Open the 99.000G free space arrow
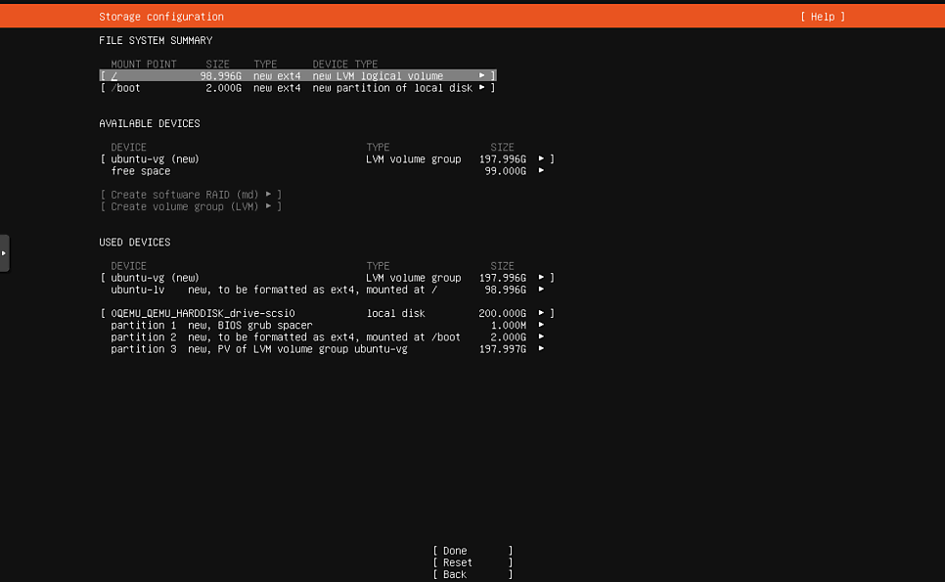 541,171
